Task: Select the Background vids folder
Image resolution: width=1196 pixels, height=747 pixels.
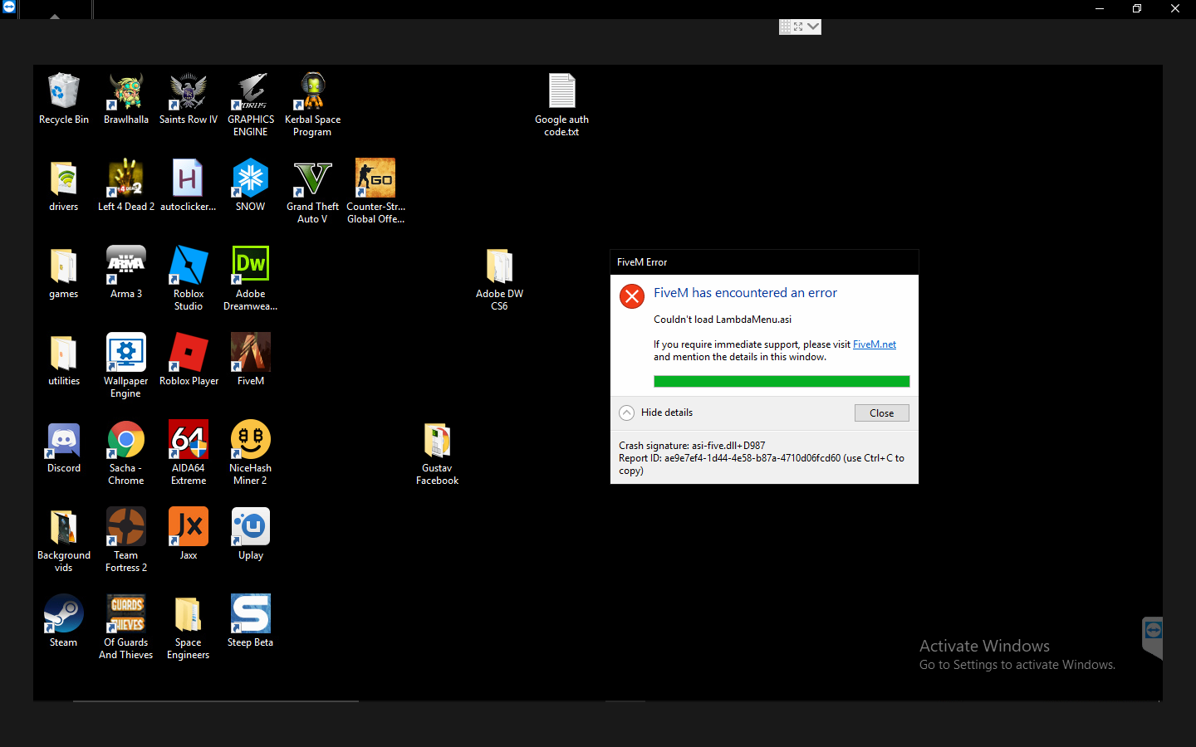Action: pyautogui.click(x=64, y=540)
